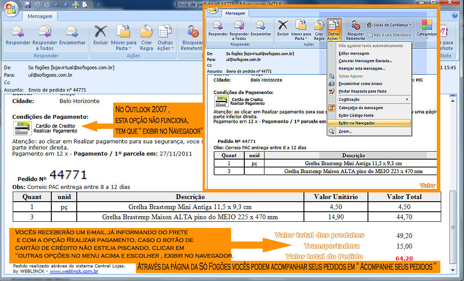Click Criar Regra in the orange-framed inset window

(x=319, y=30)
